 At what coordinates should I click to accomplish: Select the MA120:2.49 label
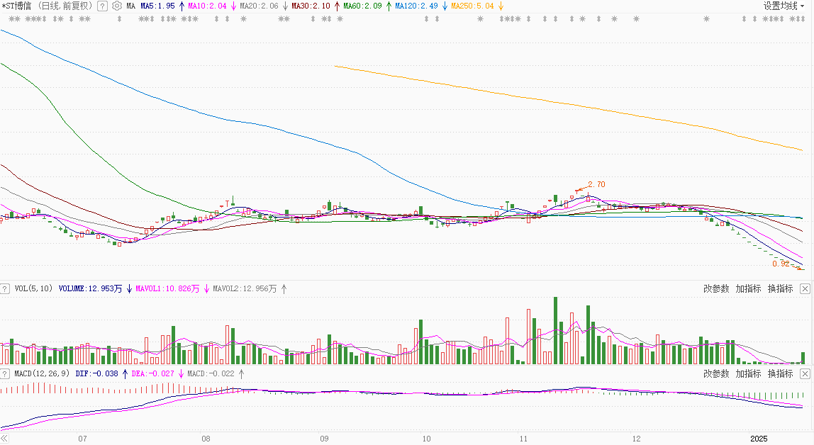pyautogui.click(x=417, y=6)
